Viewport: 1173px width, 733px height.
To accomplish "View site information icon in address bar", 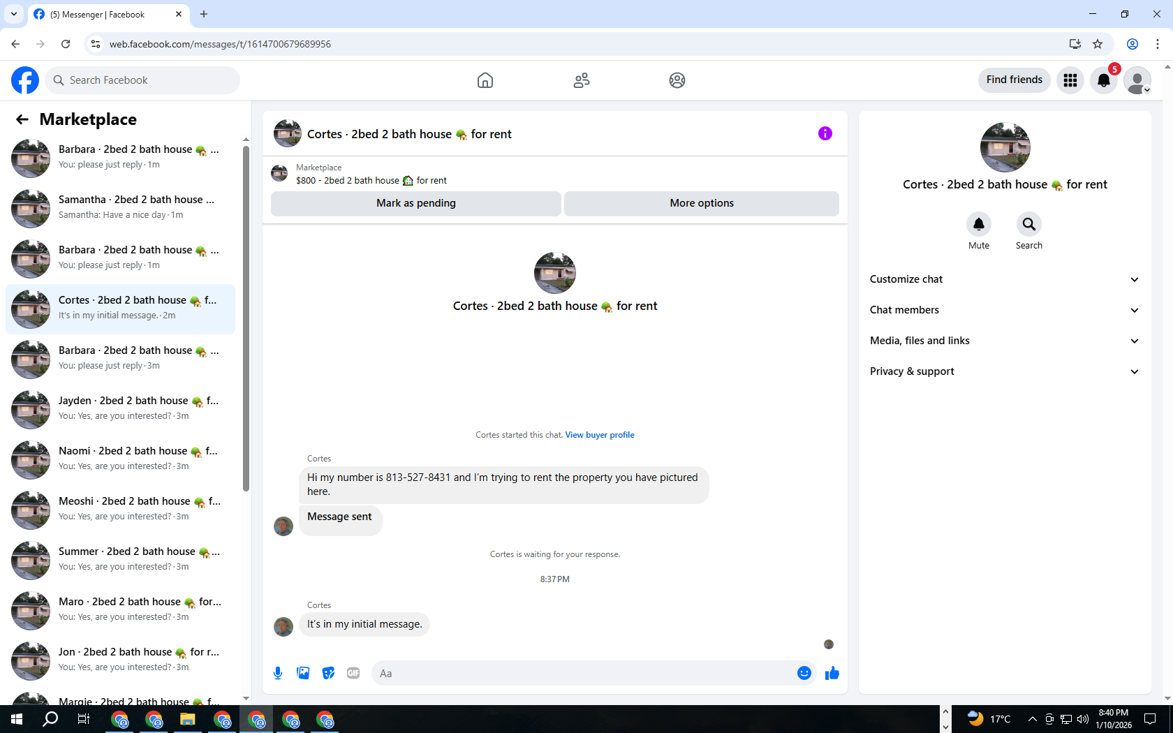I will click(96, 44).
